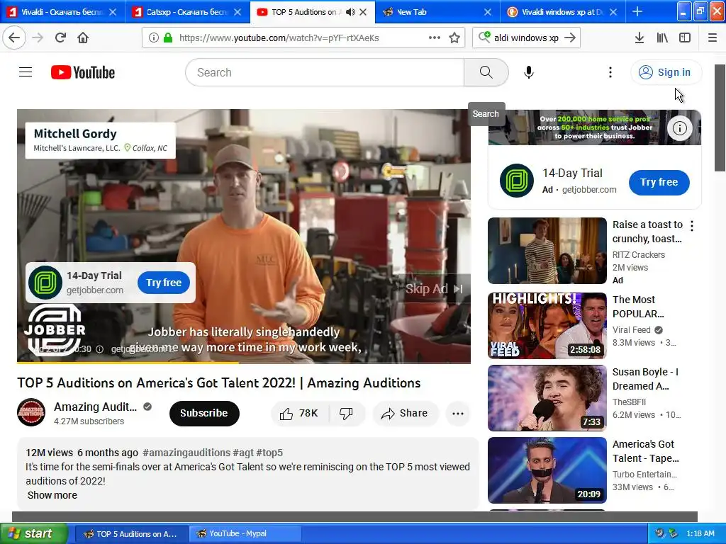Click the 1:18 AM system clock
The image size is (726, 544).
coord(700,534)
